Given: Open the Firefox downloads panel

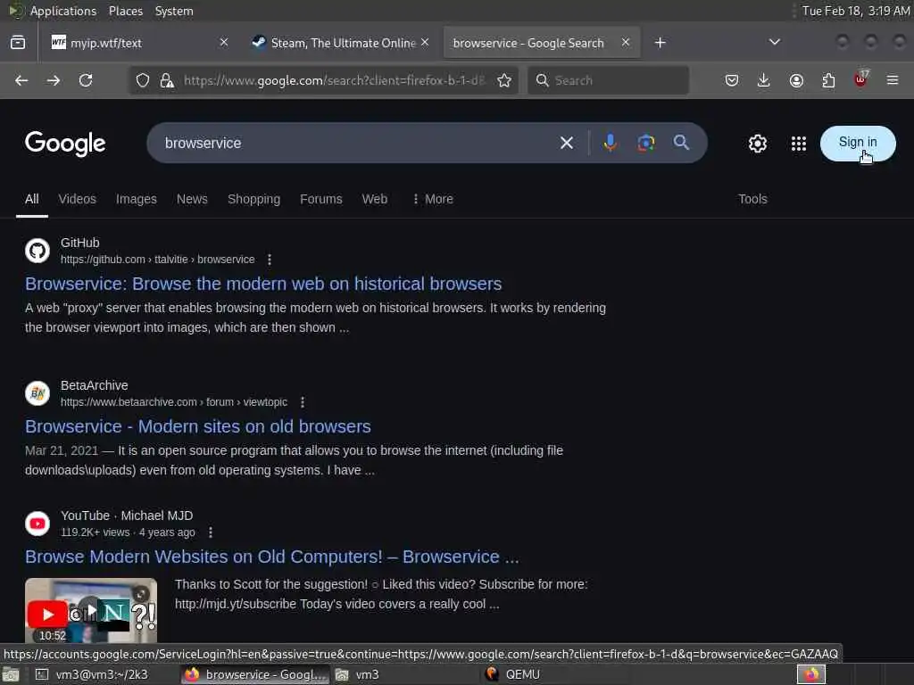Looking at the screenshot, I should [764, 80].
